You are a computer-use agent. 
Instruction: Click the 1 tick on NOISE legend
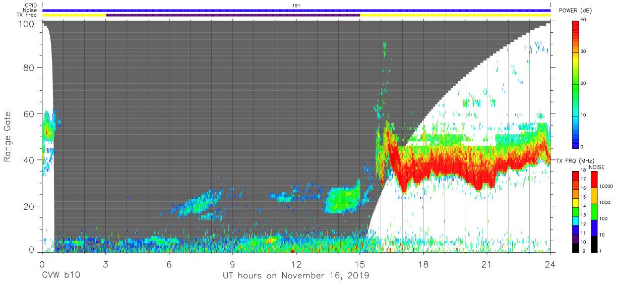(601, 251)
